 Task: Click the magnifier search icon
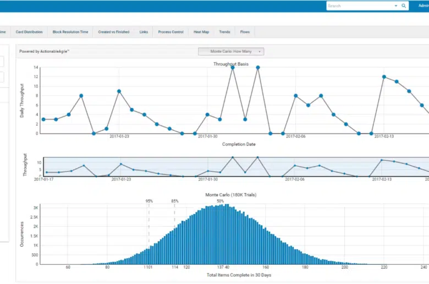pos(403,6)
